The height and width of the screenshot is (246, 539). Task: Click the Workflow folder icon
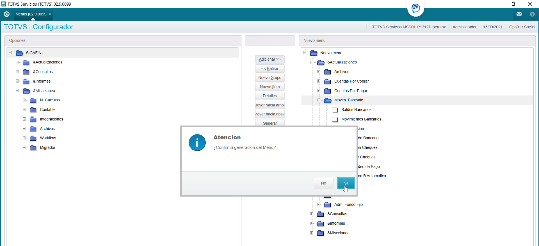(x=33, y=138)
